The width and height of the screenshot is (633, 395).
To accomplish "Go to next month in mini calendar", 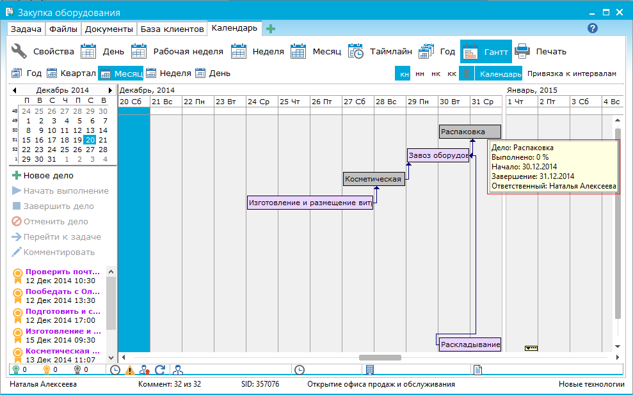I will coord(110,90).
